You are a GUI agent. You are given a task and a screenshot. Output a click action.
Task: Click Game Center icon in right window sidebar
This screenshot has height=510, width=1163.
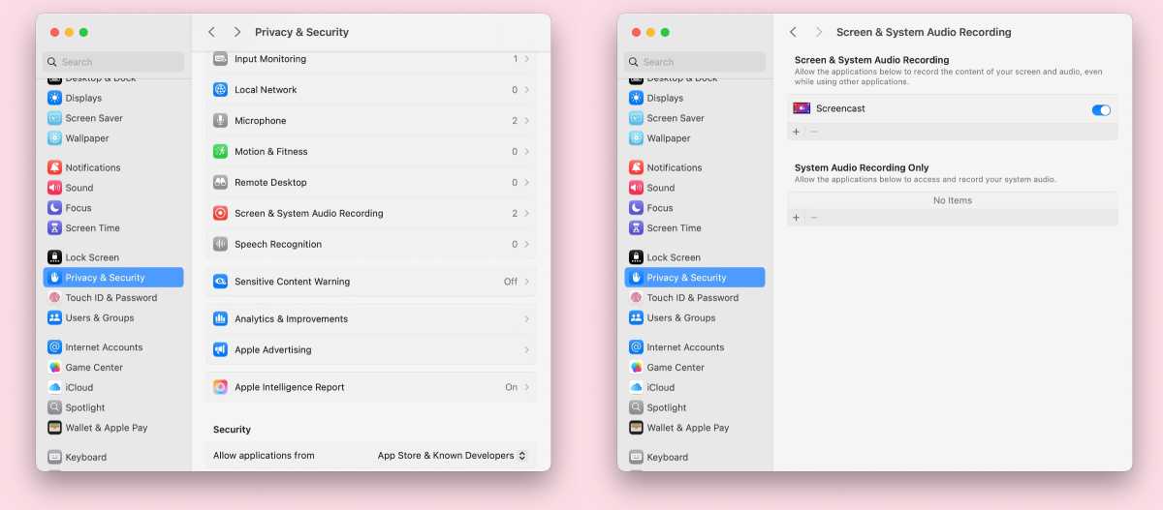[637, 368]
